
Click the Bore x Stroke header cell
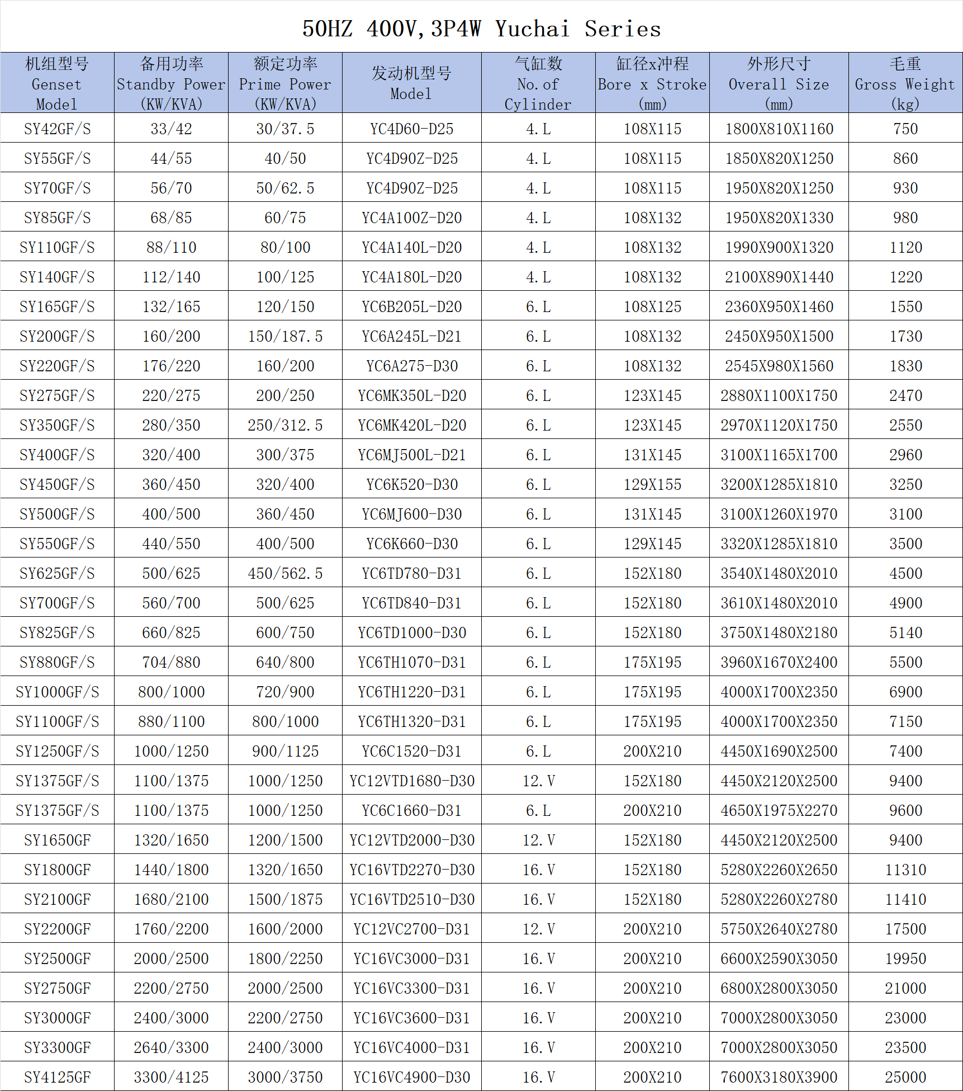tap(652, 83)
